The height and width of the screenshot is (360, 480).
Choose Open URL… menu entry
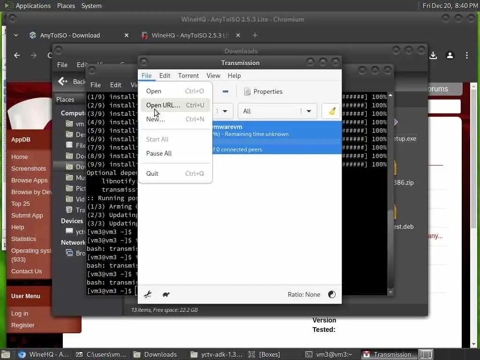point(175,105)
